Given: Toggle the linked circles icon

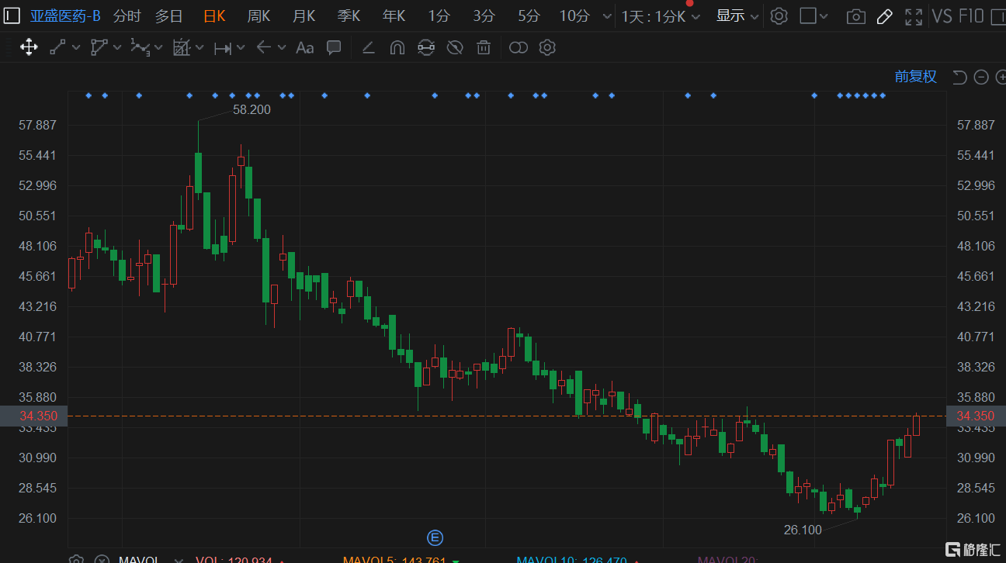Looking at the screenshot, I should pyautogui.click(x=519, y=48).
